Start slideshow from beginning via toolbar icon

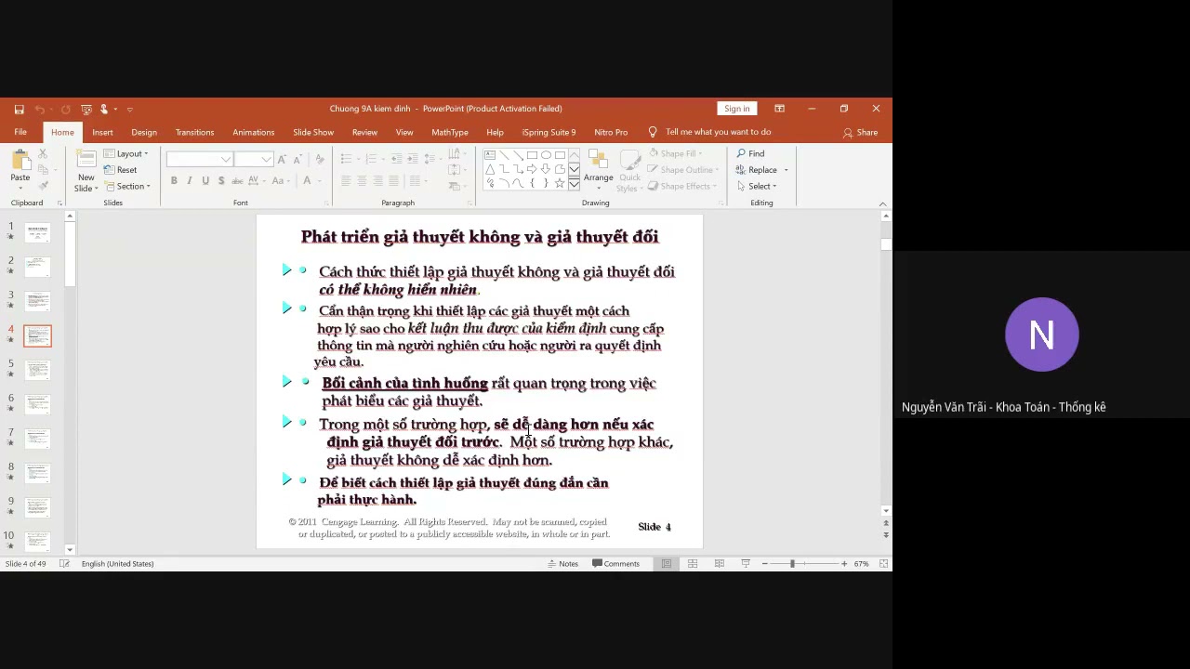[86, 109]
